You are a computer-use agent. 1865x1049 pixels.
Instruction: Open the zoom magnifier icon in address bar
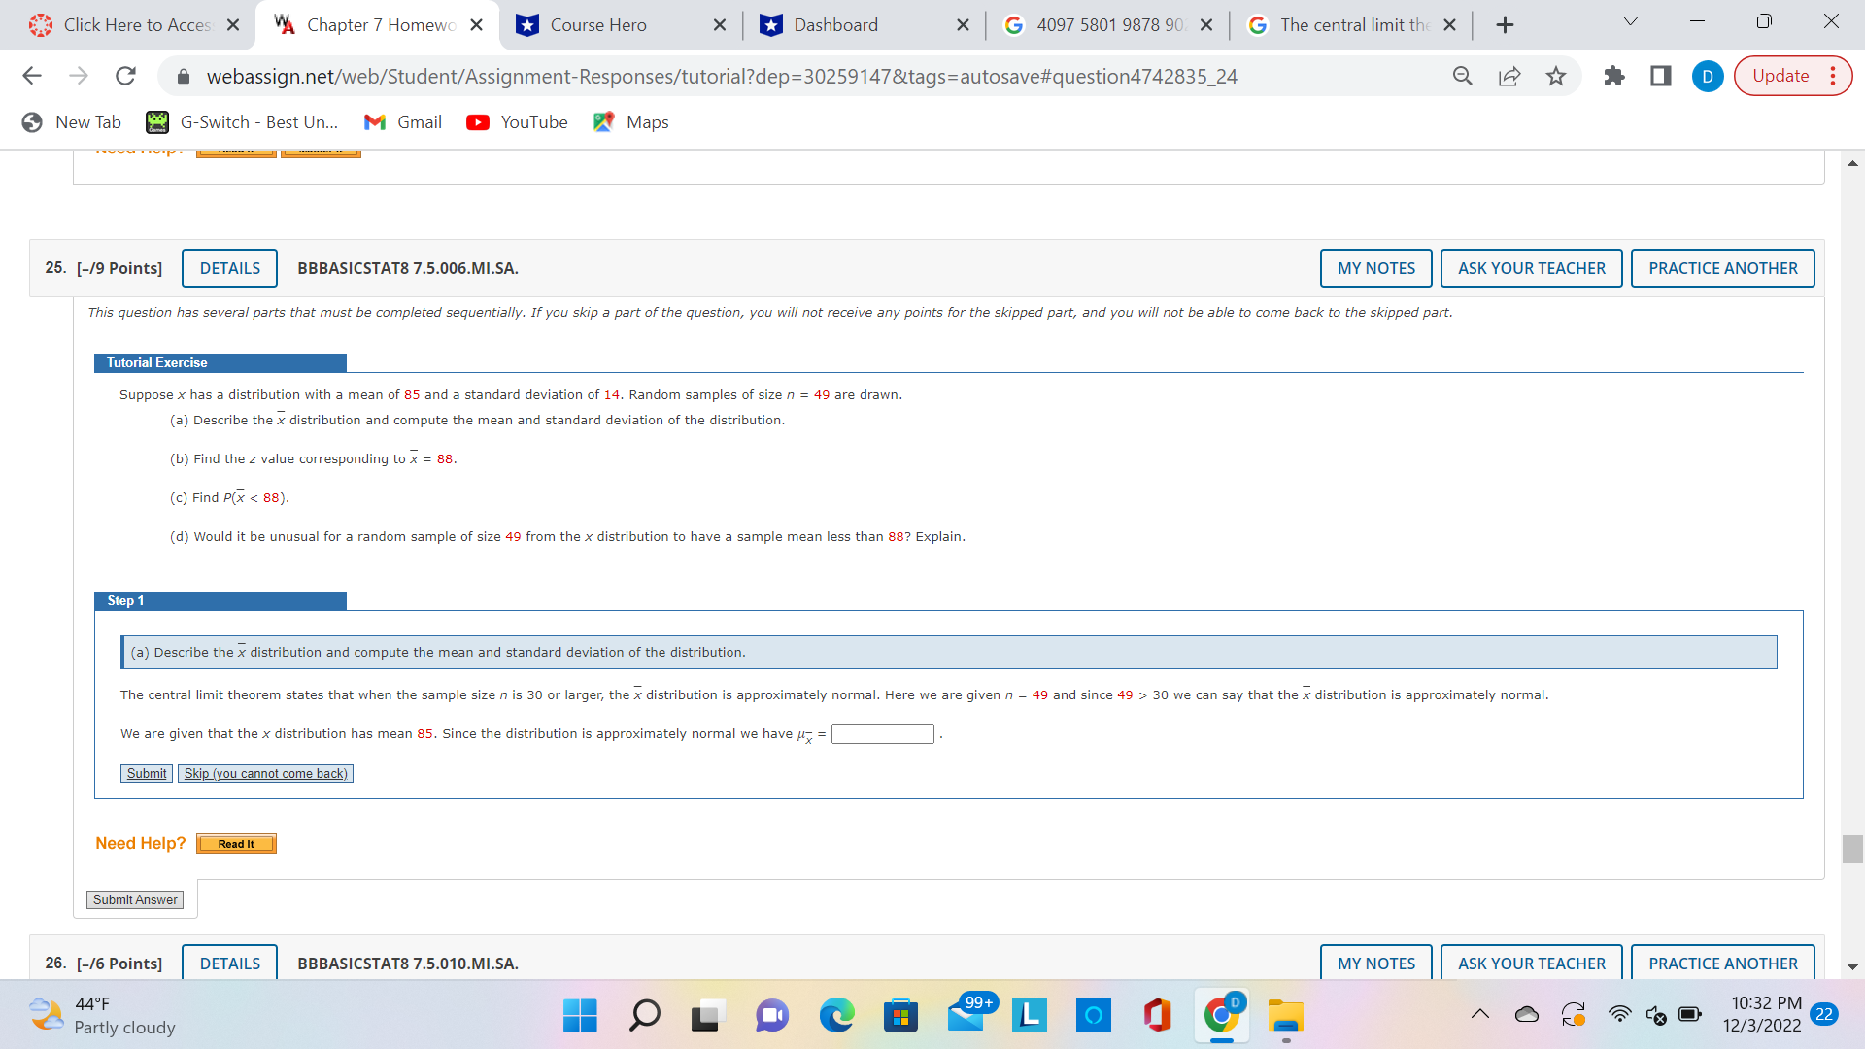coord(1462,76)
